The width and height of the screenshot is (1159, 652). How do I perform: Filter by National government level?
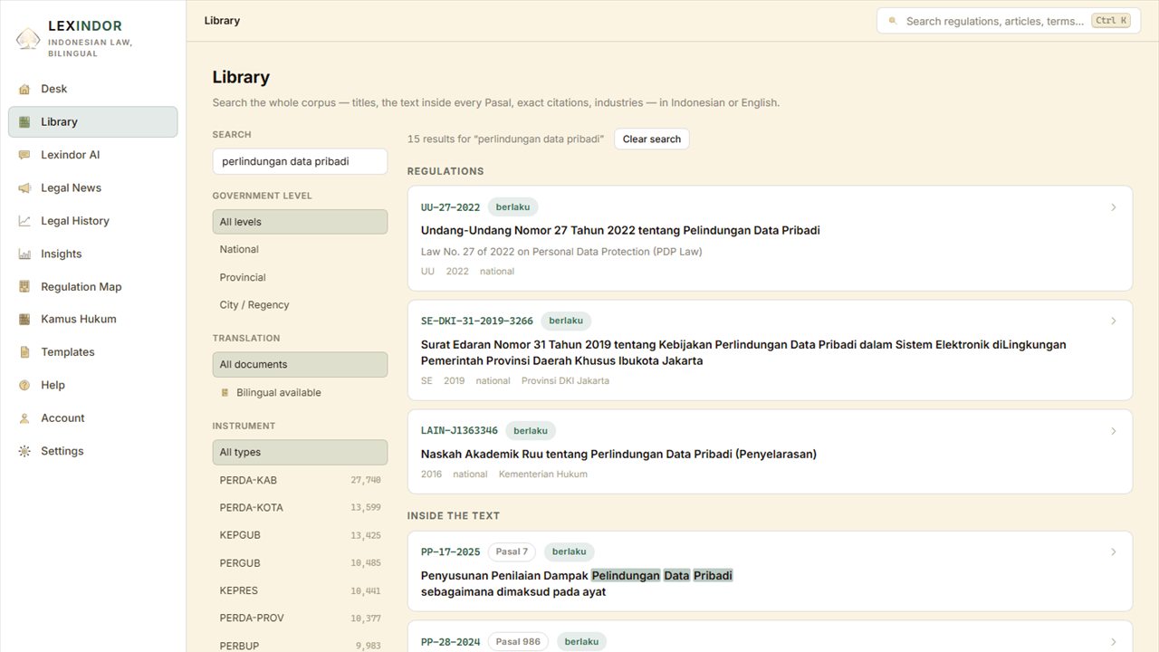[300, 250]
